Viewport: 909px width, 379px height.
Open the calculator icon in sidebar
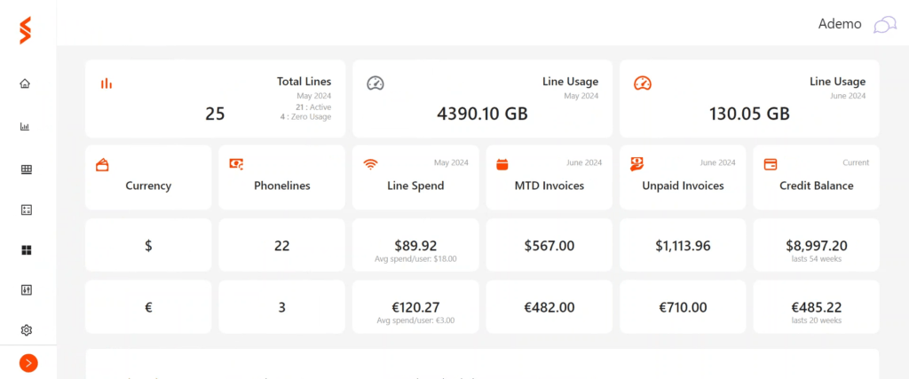click(x=26, y=209)
